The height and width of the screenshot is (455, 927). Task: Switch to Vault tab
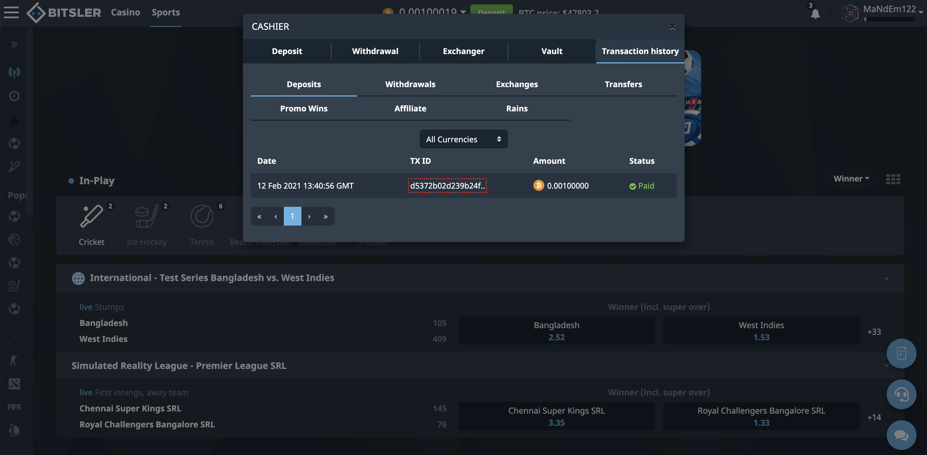click(552, 51)
